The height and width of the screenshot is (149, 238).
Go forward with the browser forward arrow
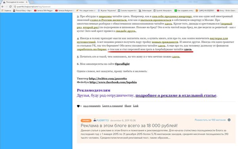(6, 7)
